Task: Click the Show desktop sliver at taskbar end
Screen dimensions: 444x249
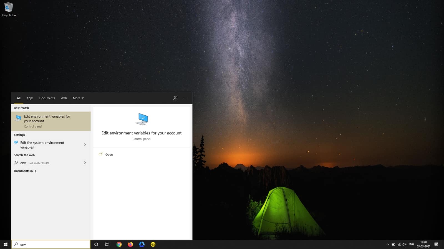Action: tap(443, 244)
